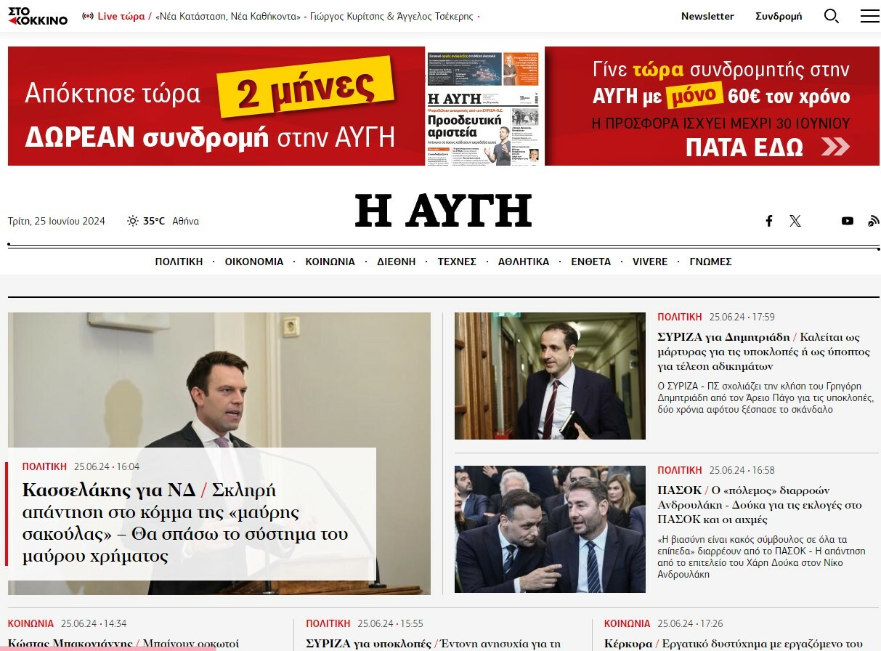Viewport: 881px width, 651px height.
Task: Select the ΔΙΕΘΝΗ menu item
Action: [x=397, y=262]
